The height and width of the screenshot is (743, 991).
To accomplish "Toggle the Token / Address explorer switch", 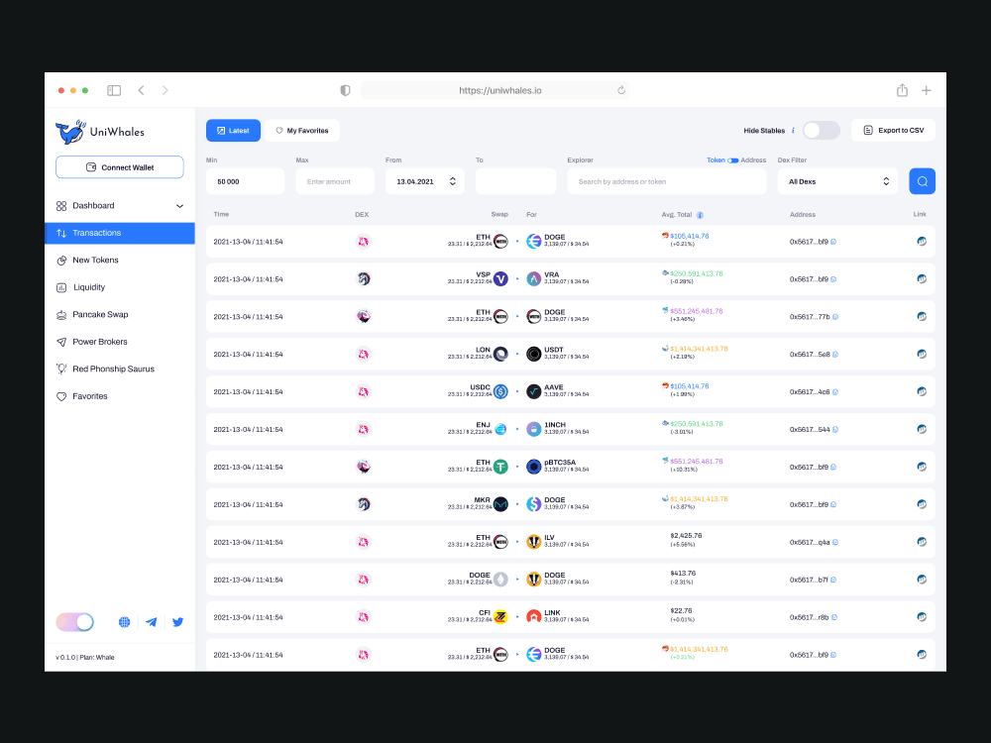I will (x=733, y=160).
